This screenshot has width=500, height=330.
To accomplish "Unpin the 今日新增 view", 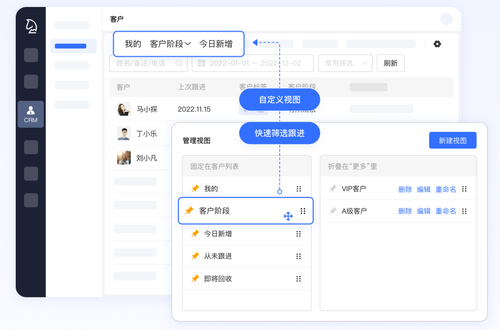I will tap(195, 234).
